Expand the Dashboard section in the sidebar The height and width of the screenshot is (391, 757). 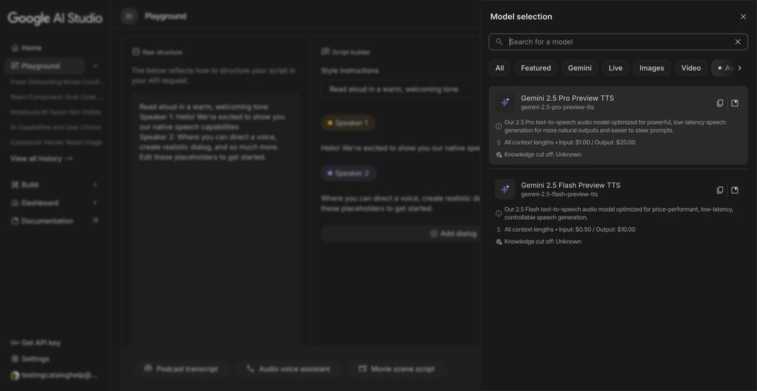pyautogui.click(x=93, y=202)
